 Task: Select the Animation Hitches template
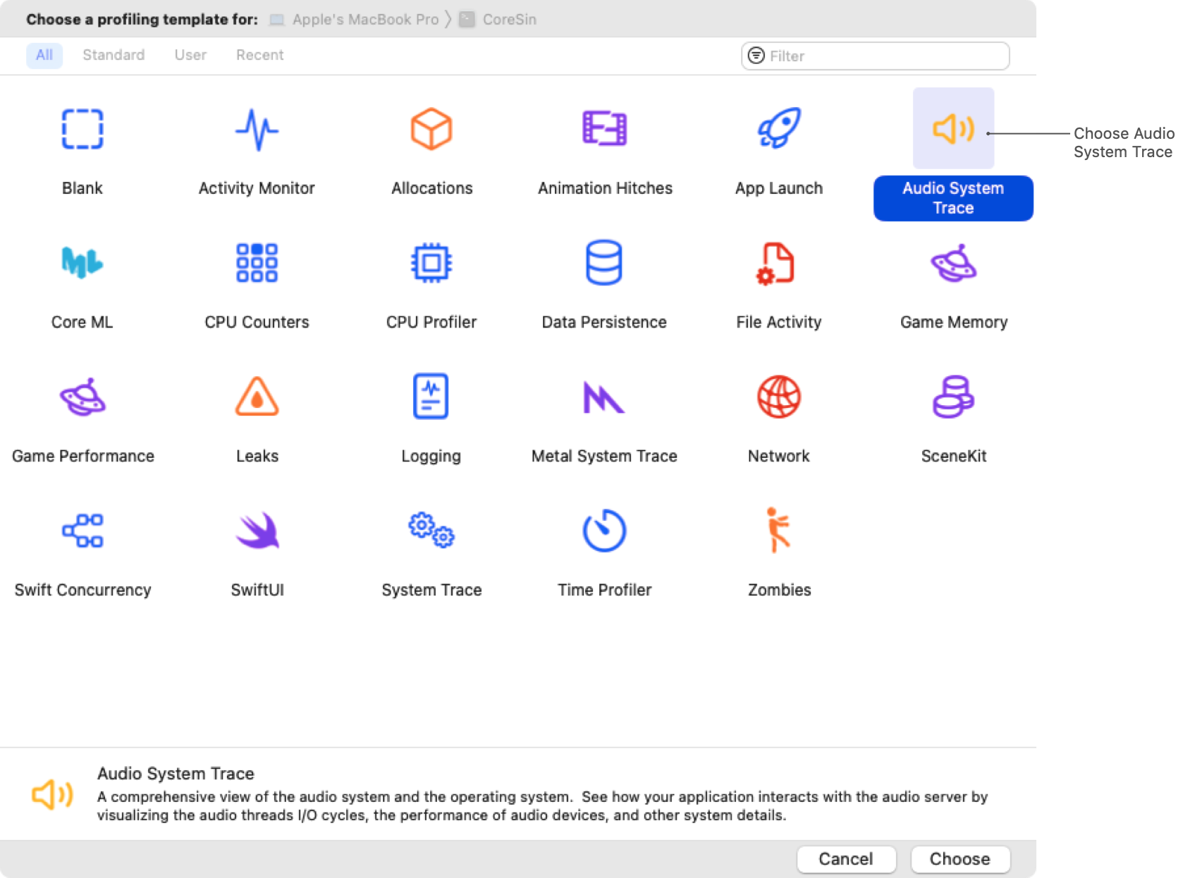point(604,130)
